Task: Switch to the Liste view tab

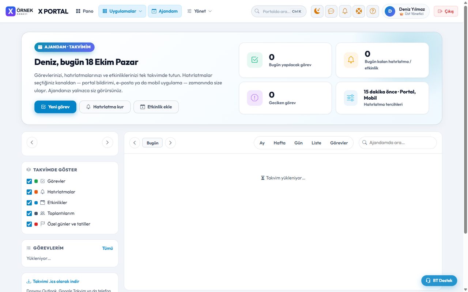Action: tap(316, 143)
